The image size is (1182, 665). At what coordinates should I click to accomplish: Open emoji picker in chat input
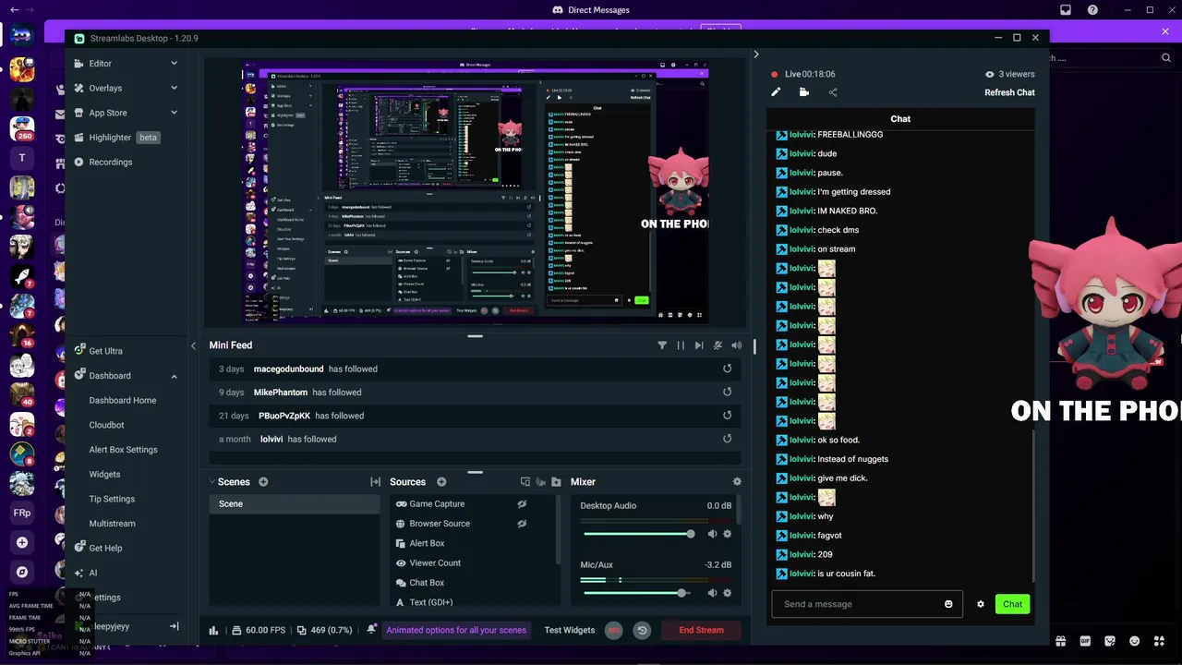tap(948, 604)
